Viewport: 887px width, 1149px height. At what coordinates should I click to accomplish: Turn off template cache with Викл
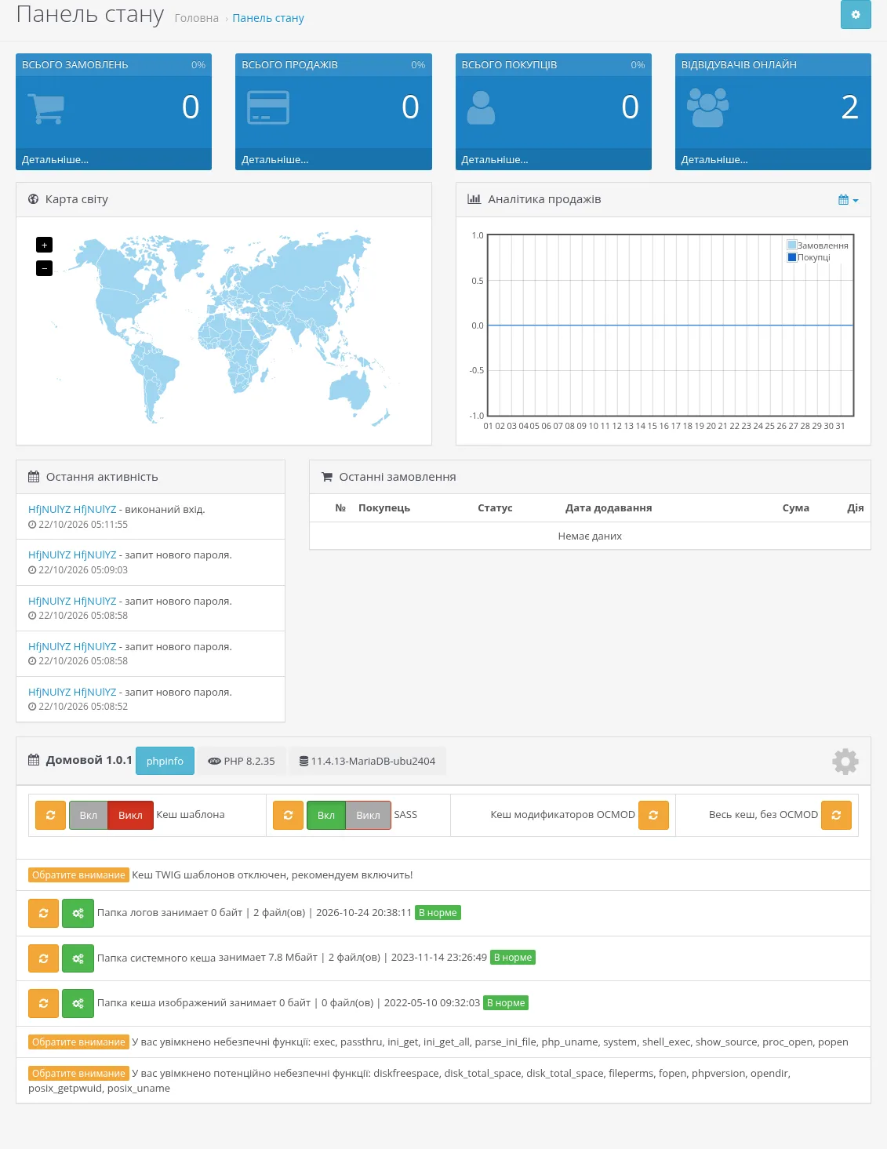(130, 815)
